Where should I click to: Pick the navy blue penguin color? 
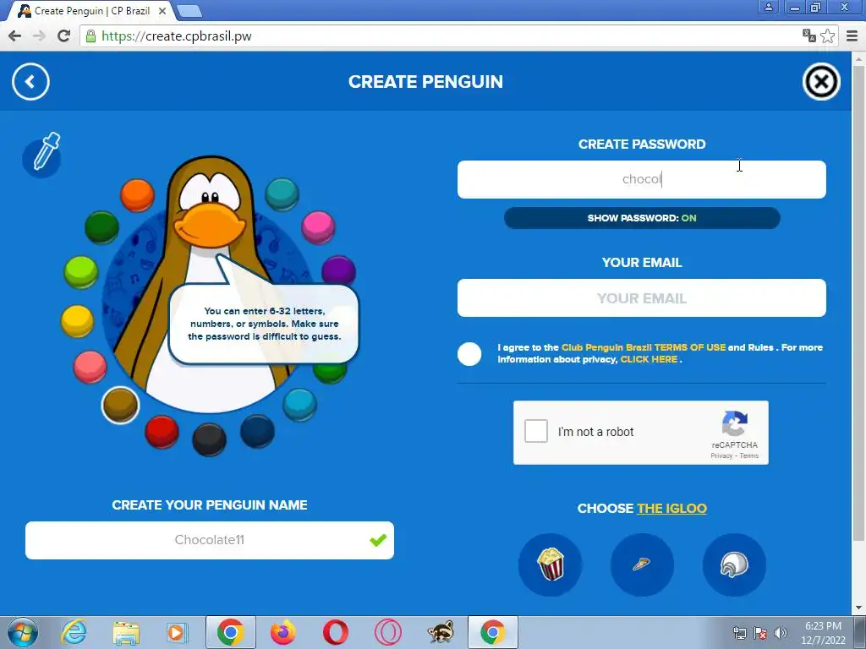[x=257, y=431]
